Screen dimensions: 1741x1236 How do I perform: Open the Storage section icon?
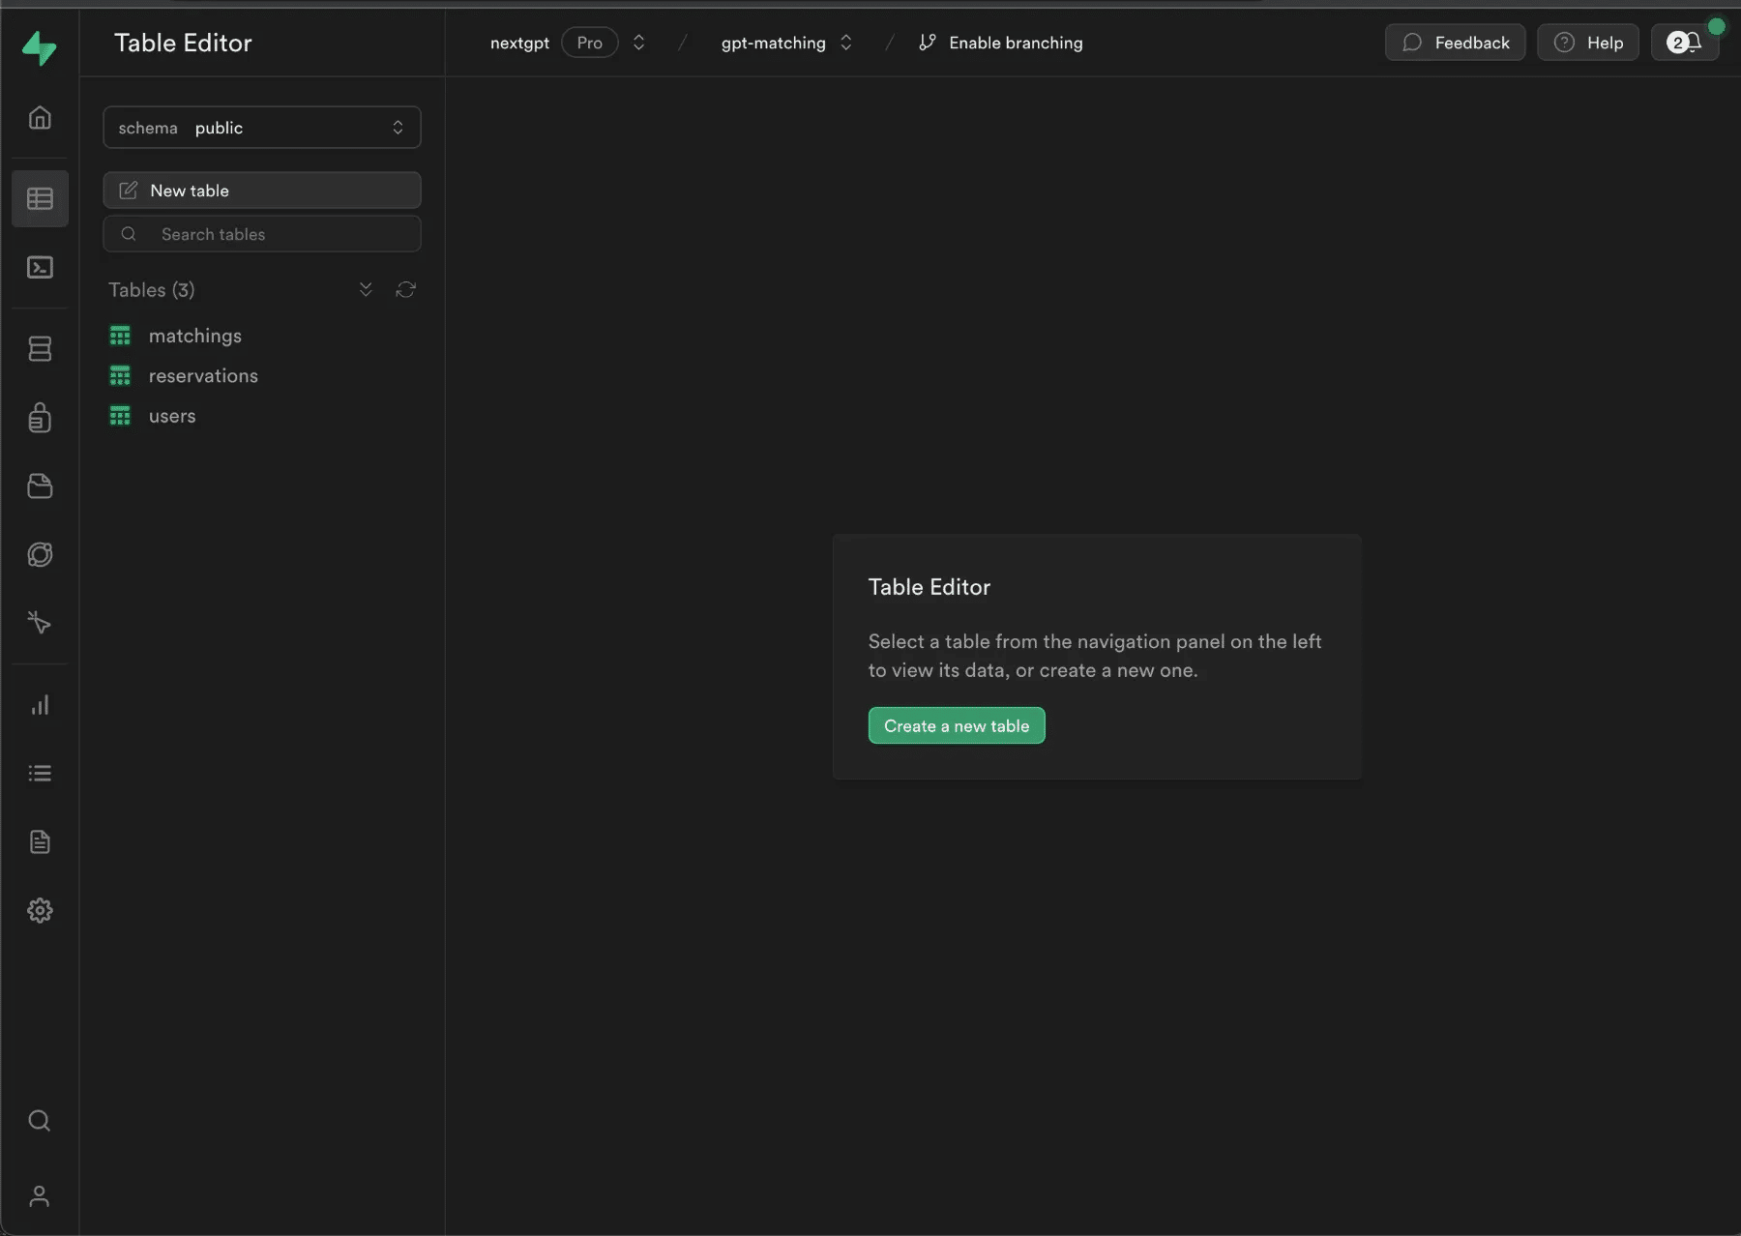click(x=40, y=486)
